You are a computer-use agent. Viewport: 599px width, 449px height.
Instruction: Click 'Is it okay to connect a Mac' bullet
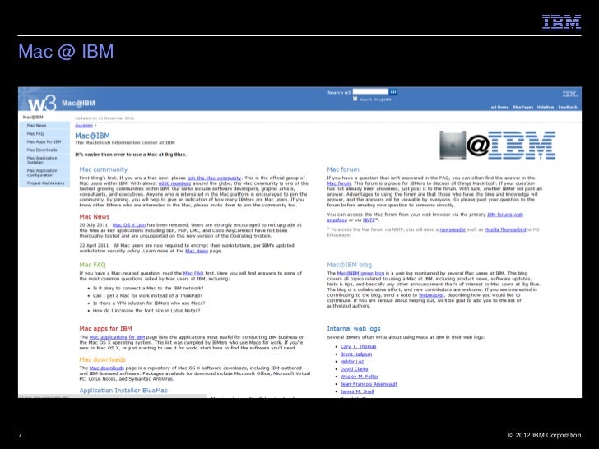pyautogui.click(x=148, y=289)
